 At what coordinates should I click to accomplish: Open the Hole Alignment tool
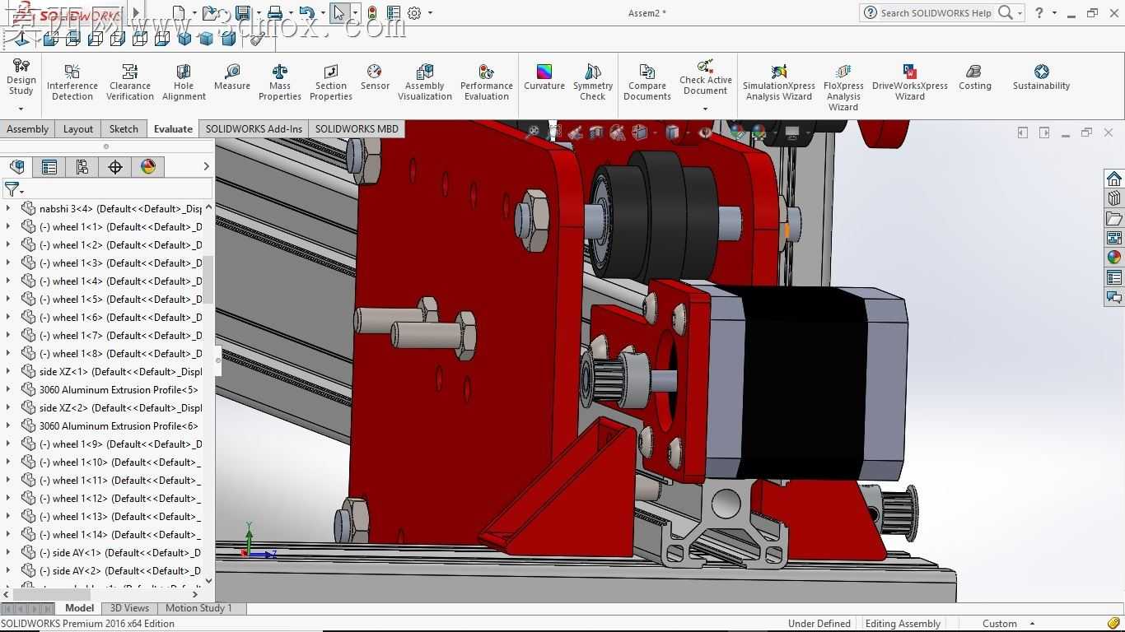coord(184,82)
